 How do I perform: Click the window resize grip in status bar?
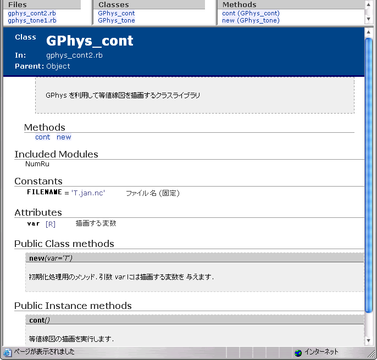[372, 355]
